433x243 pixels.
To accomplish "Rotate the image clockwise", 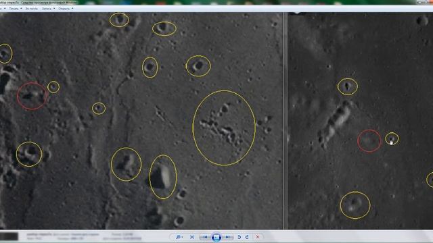I will click(247, 237).
